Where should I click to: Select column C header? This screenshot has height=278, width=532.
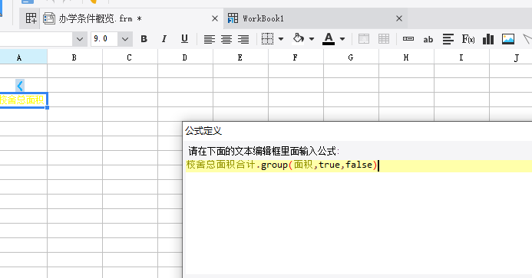[130, 57]
